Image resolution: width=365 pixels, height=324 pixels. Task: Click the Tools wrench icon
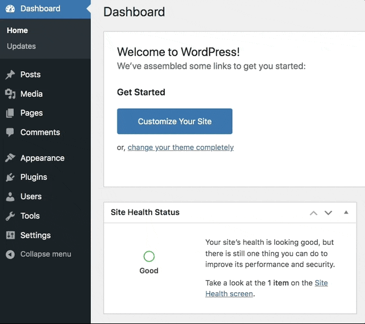coord(10,216)
